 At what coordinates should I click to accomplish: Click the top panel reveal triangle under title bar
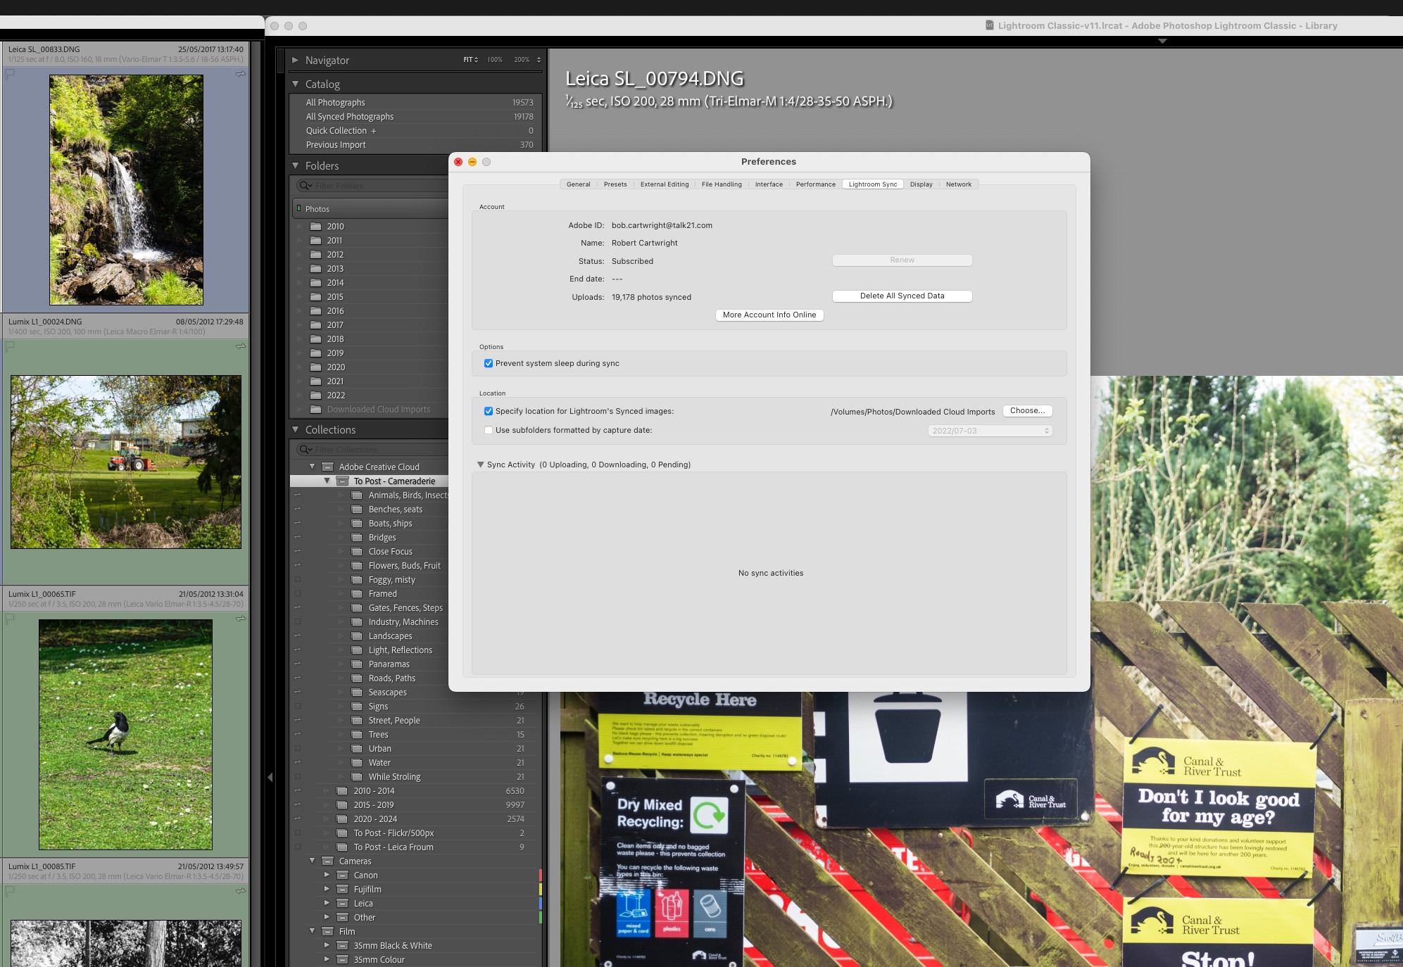coord(1162,42)
